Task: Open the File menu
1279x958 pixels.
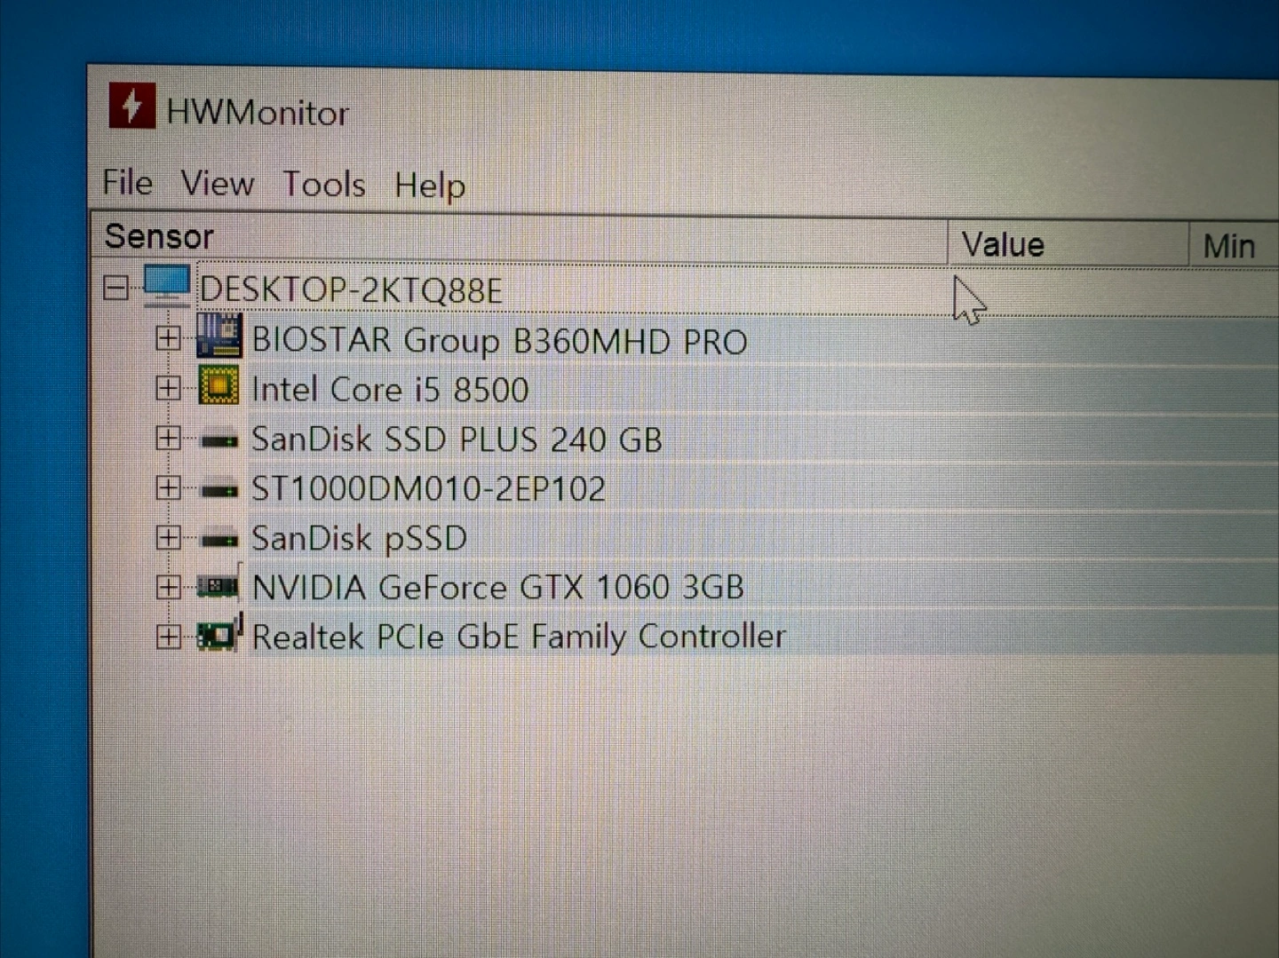Action: (127, 183)
